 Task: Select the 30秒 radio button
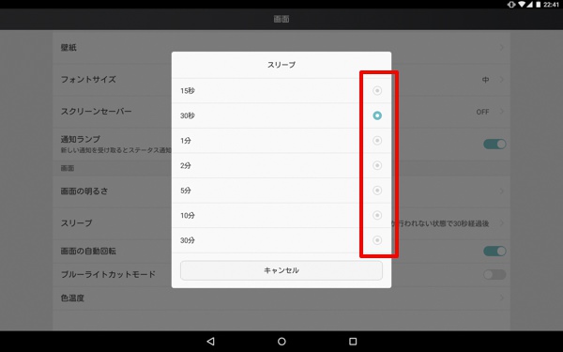tap(377, 115)
